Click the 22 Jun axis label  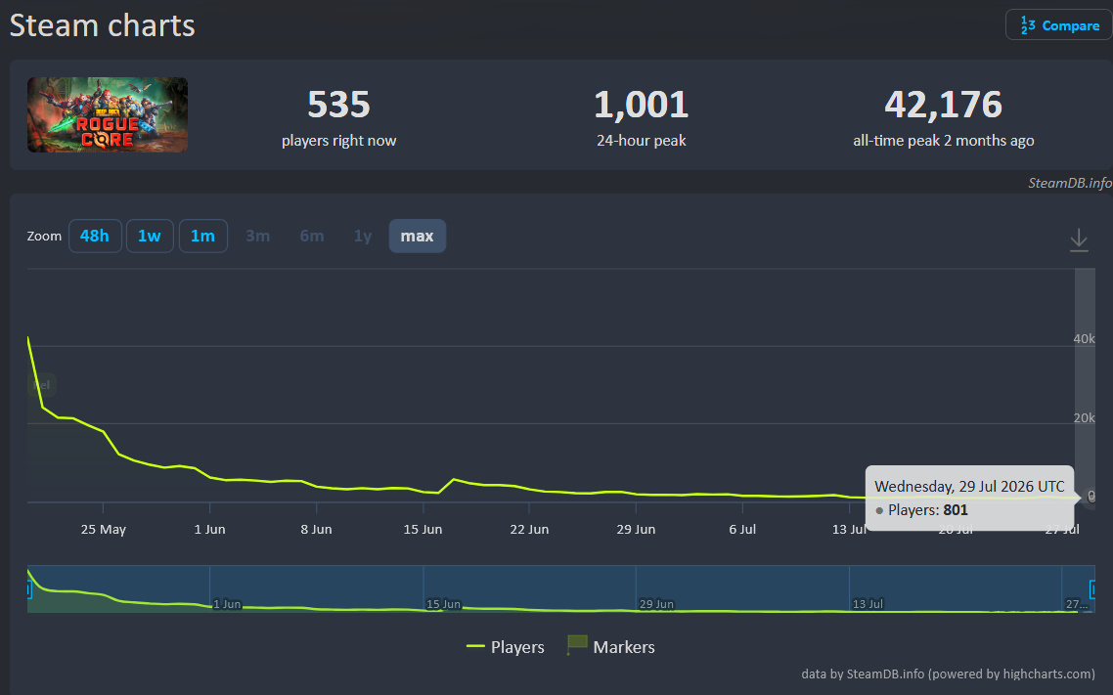pyautogui.click(x=529, y=529)
